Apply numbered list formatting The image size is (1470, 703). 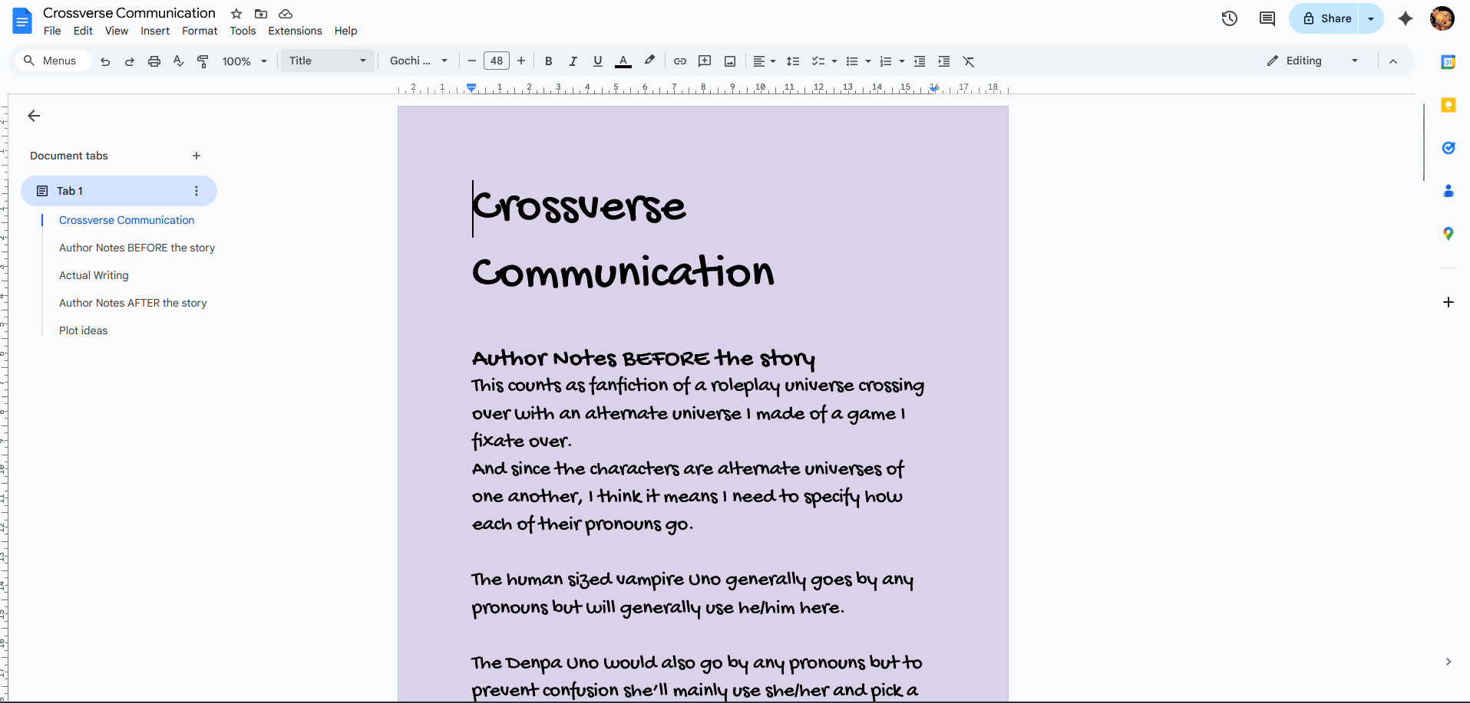pos(886,61)
